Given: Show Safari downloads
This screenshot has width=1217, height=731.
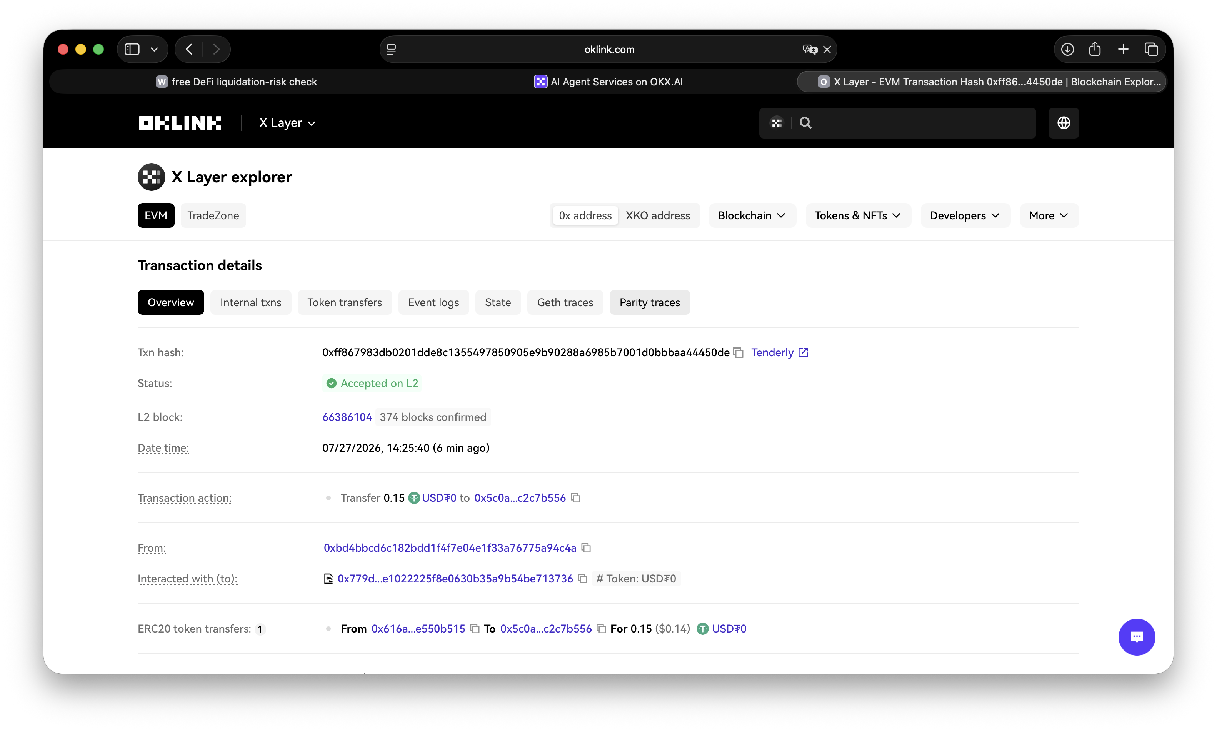Looking at the screenshot, I should tap(1067, 49).
